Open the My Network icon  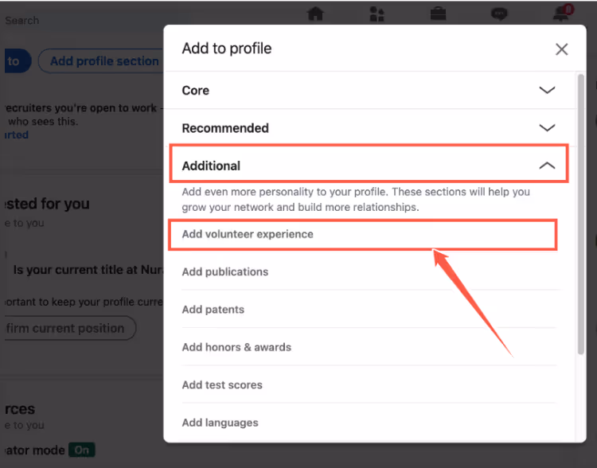pyautogui.click(x=377, y=14)
